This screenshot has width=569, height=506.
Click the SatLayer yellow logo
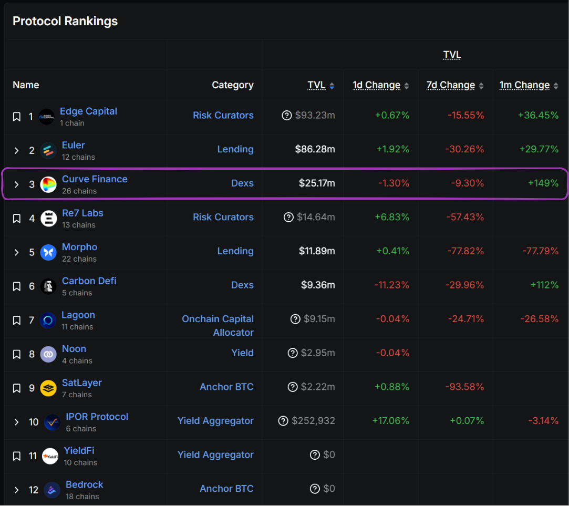click(48, 388)
